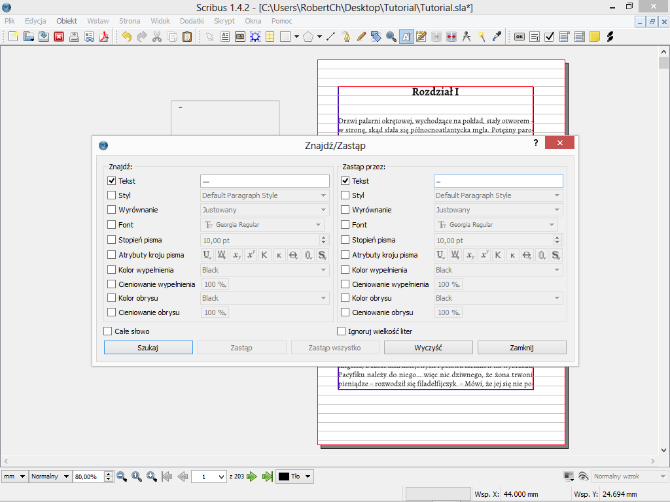The width and height of the screenshot is (670, 502).
Task: Click the zoom in magnifier in status bar
Action: coord(152,477)
